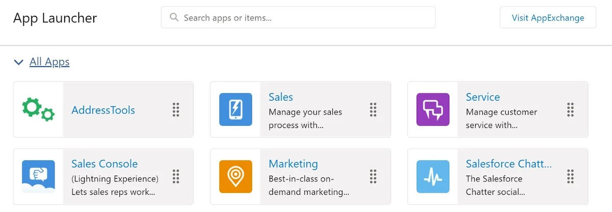The height and width of the screenshot is (212, 612).
Task: Open the AddressTools green gears icon
Action: point(38,109)
